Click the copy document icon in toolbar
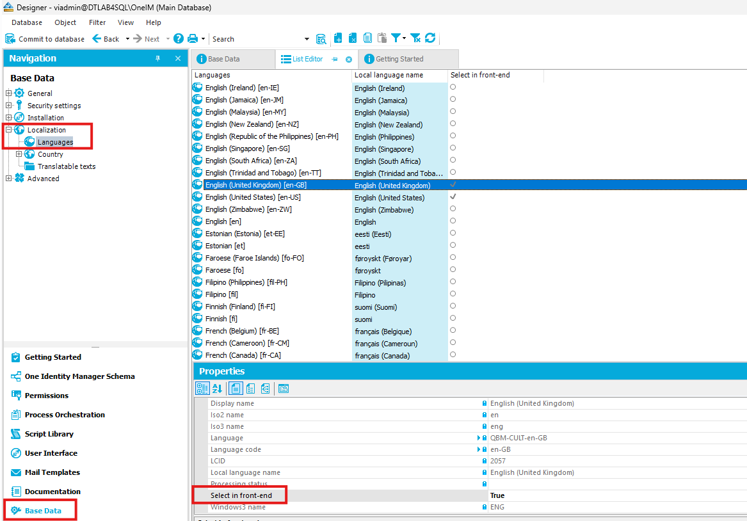Screen dimensions: 747x521 [367, 38]
